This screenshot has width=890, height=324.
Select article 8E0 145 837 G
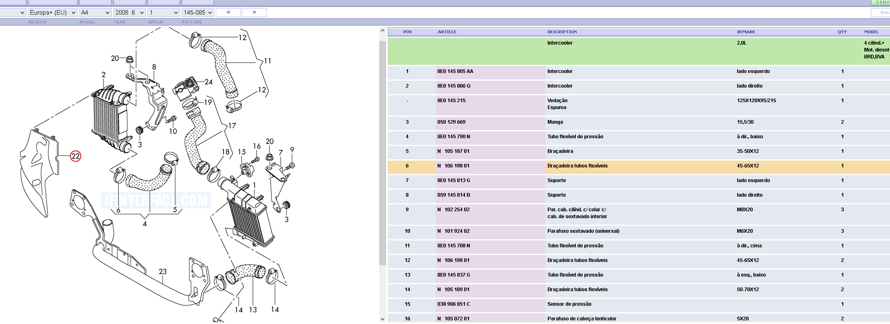(x=454, y=275)
